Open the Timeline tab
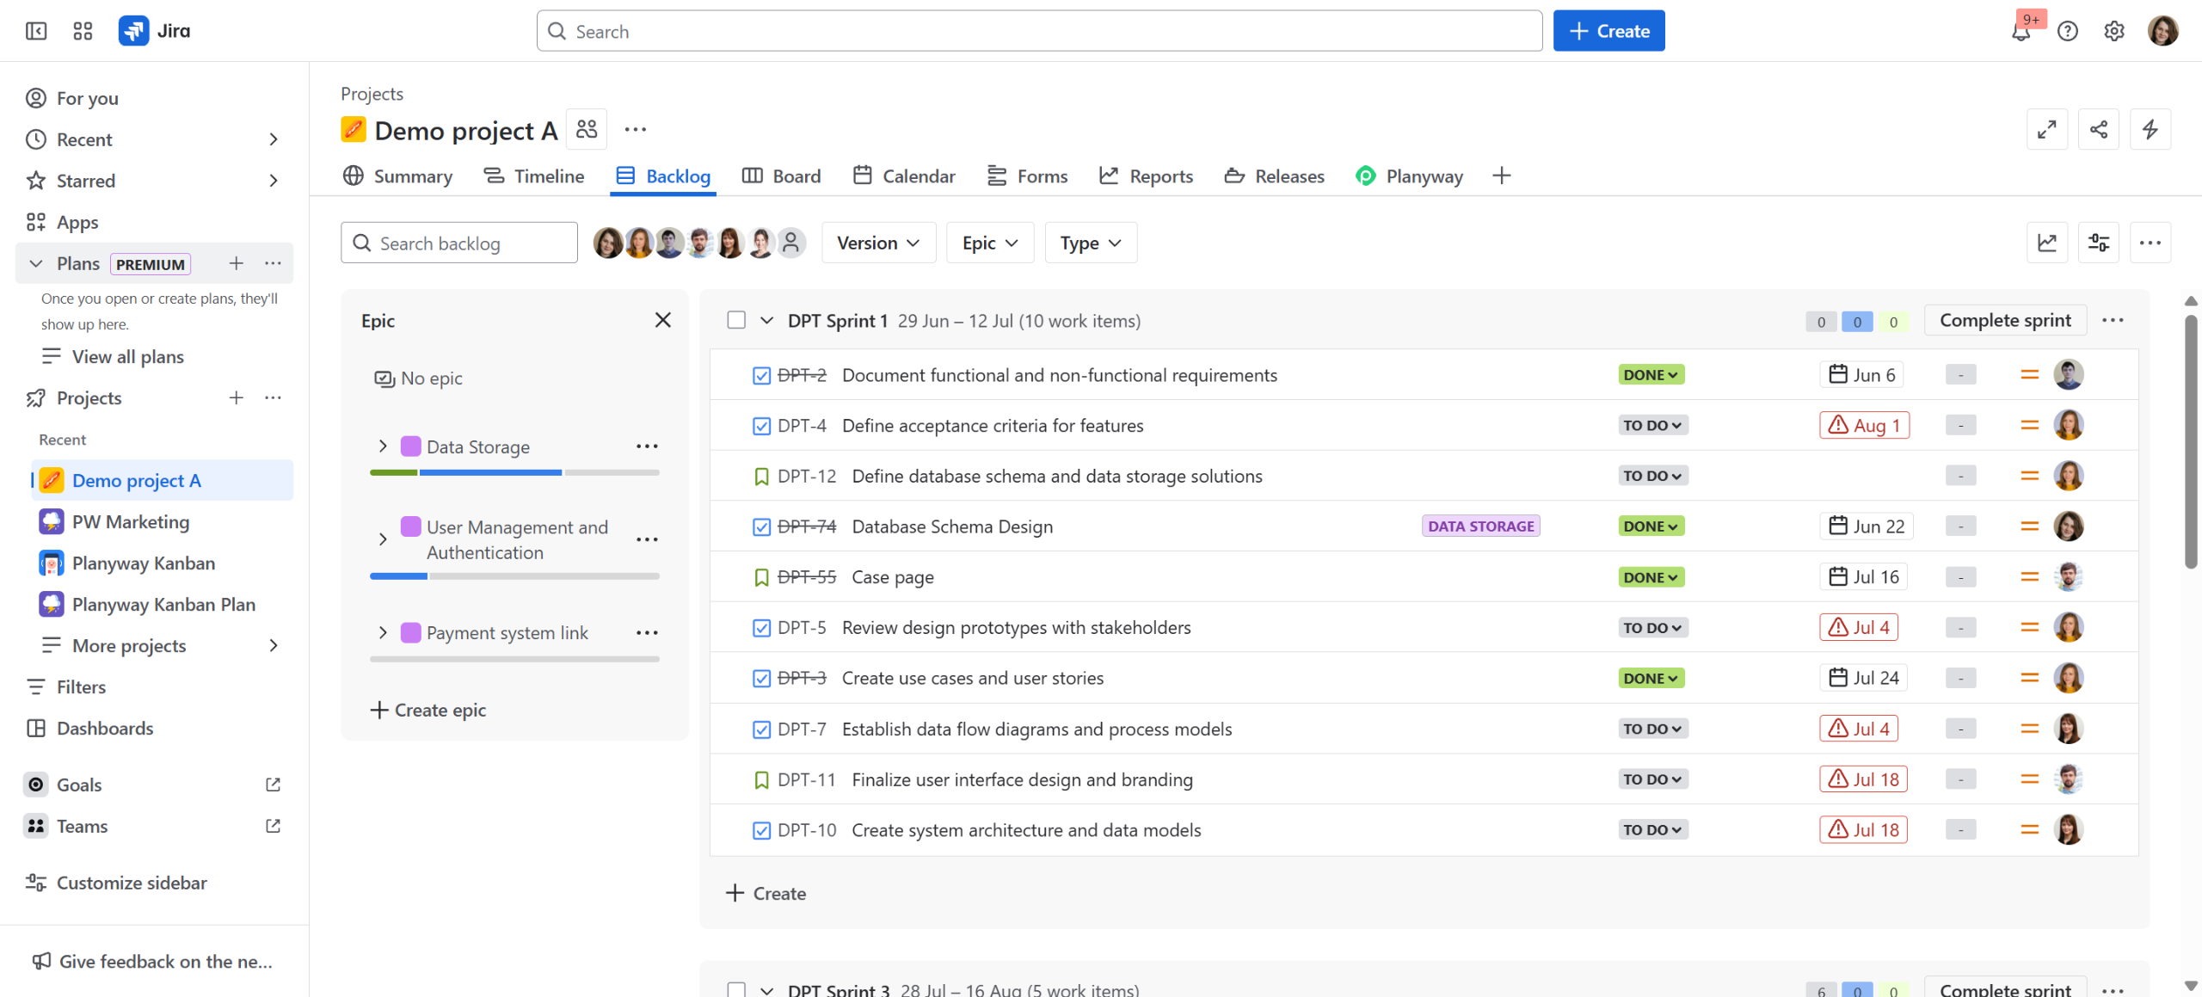Image resolution: width=2202 pixels, height=997 pixels. 534,176
